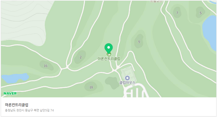Click the partially hidden 드림코스 label at top
This screenshot has width=217, height=117.
[156, 1]
